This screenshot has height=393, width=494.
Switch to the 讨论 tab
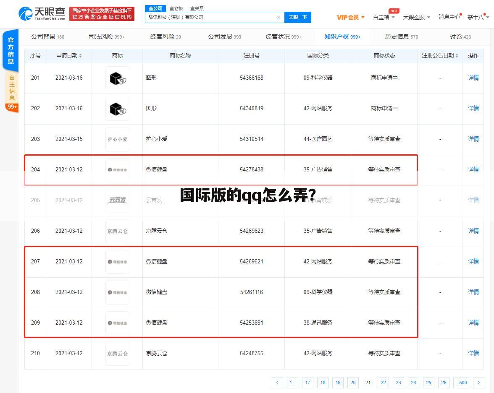pos(460,37)
